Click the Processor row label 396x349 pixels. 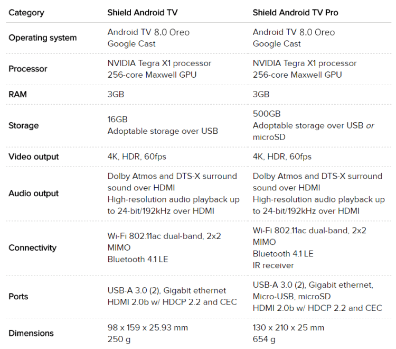28,69
